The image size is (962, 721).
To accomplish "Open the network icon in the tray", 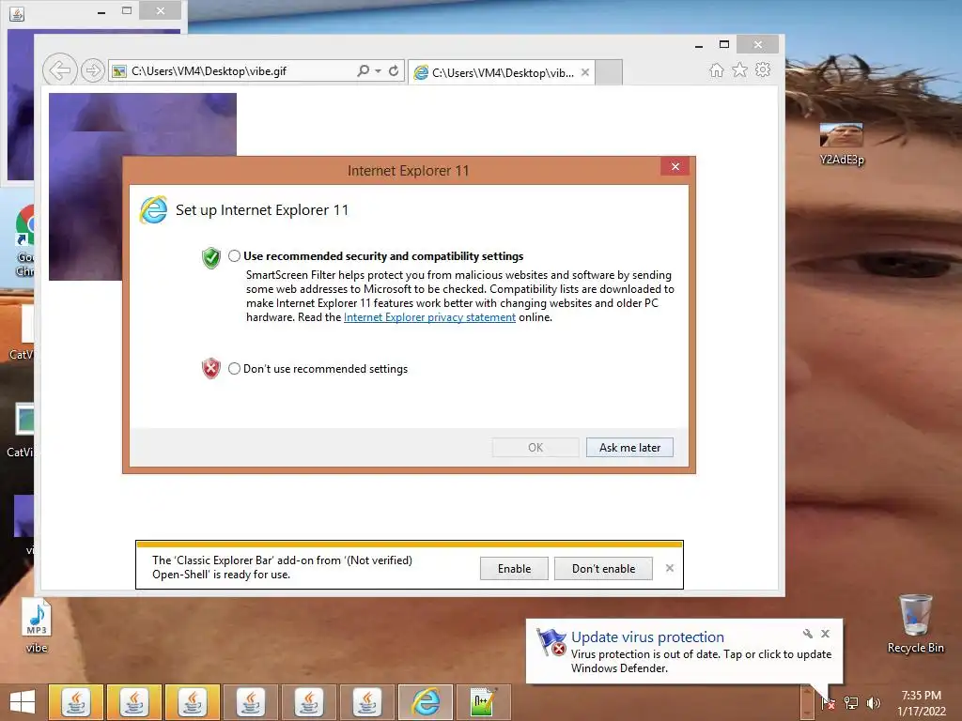I will (851, 703).
